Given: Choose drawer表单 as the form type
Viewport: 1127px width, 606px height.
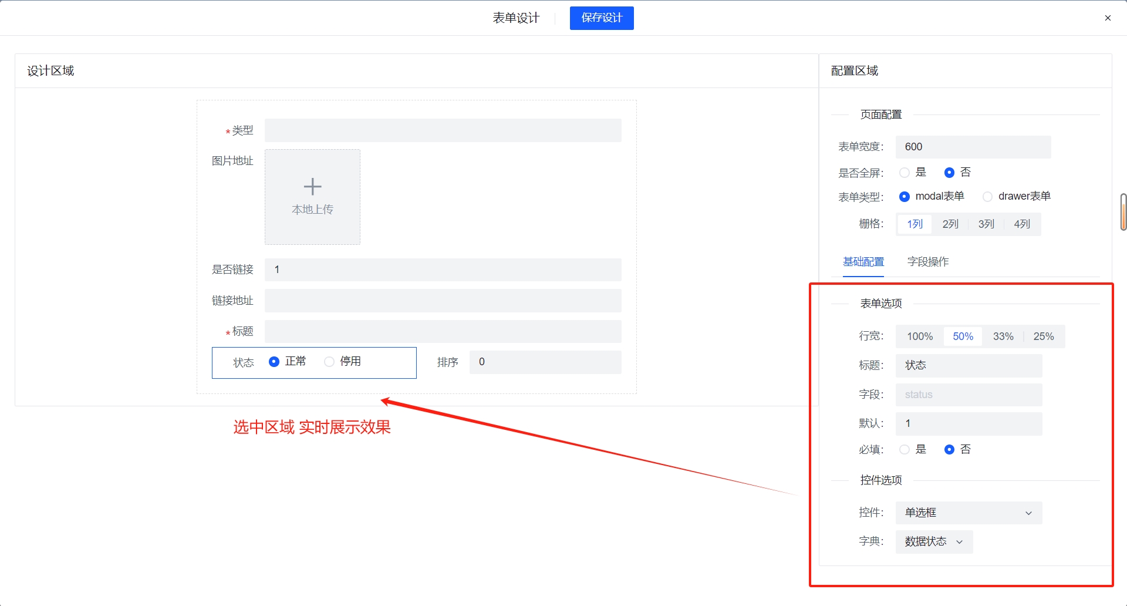Looking at the screenshot, I should tap(987, 196).
